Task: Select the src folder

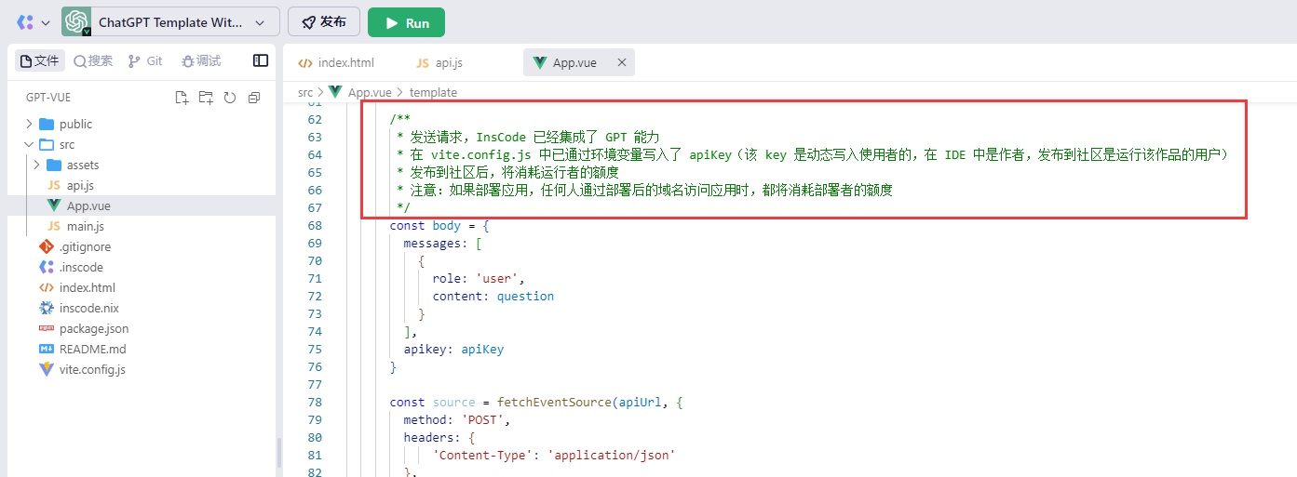Action: point(142,144)
